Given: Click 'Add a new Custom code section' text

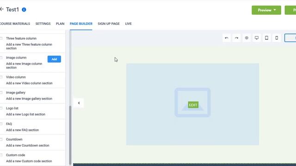Looking at the screenshot, I should [x=29, y=161].
